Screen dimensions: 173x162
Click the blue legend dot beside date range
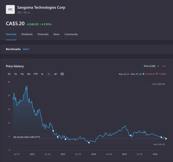point(143,74)
